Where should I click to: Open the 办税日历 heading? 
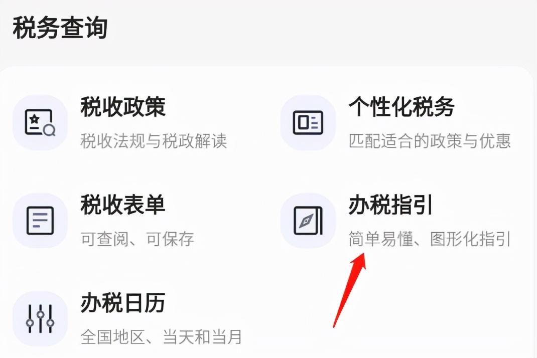click(x=123, y=302)
